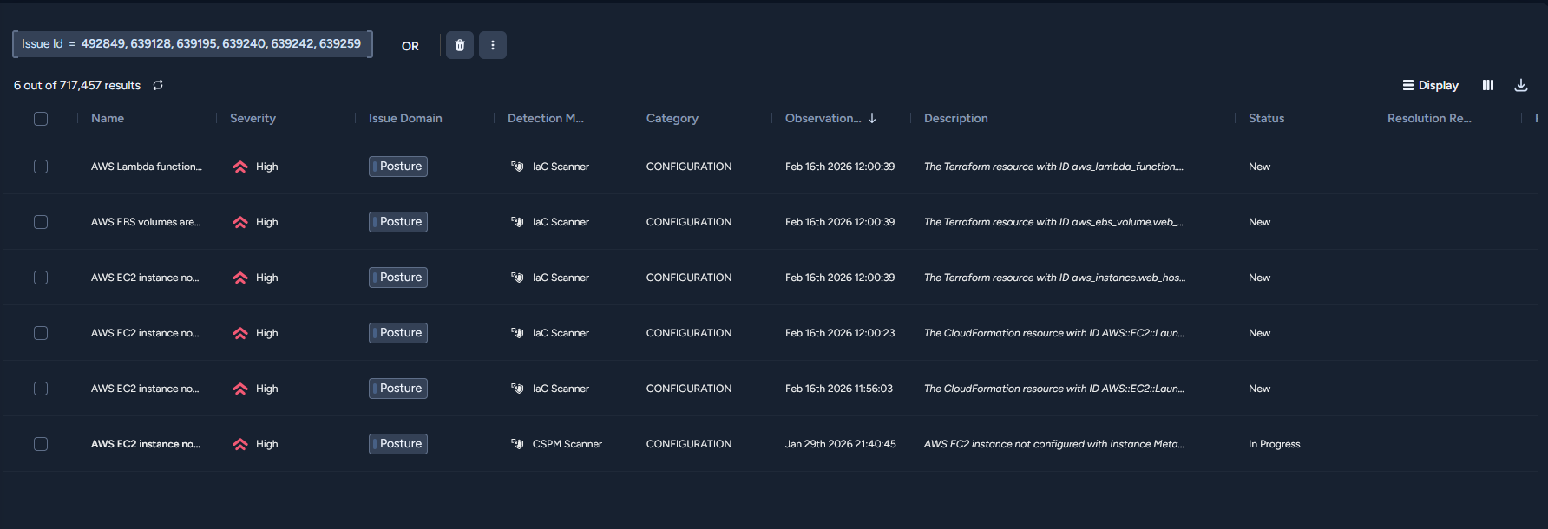Click IaC Scanner icon in EBS volumes row

[517, 222]
